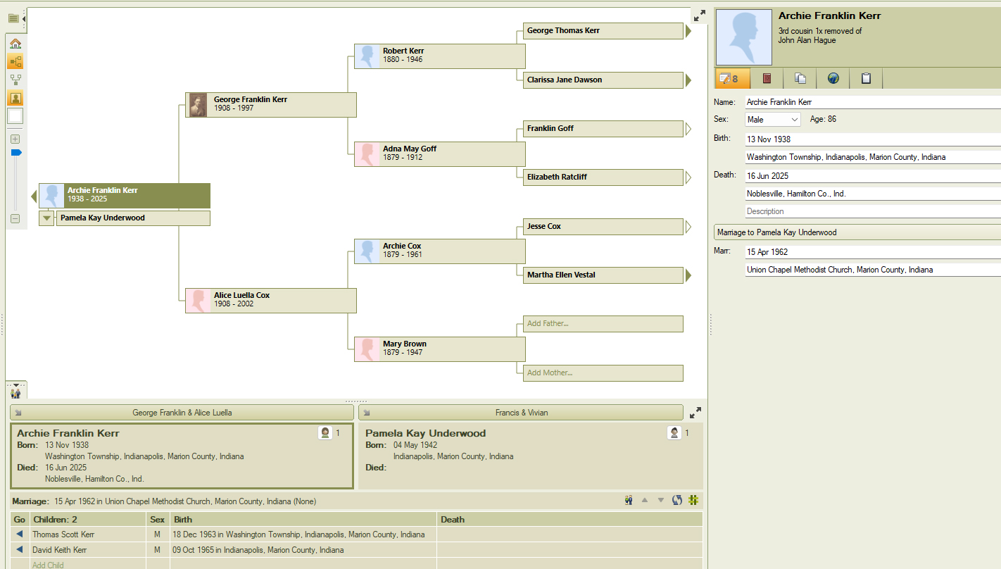Expand ancestors of George Thomas Kerr

688,31
